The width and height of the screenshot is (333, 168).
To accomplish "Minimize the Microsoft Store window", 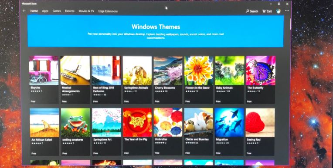I will tap(271, 4).
